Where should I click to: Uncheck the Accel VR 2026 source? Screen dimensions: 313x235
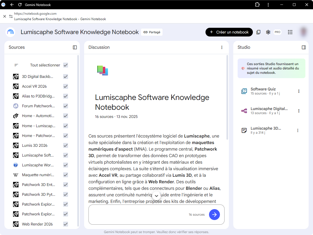point(66,86)
